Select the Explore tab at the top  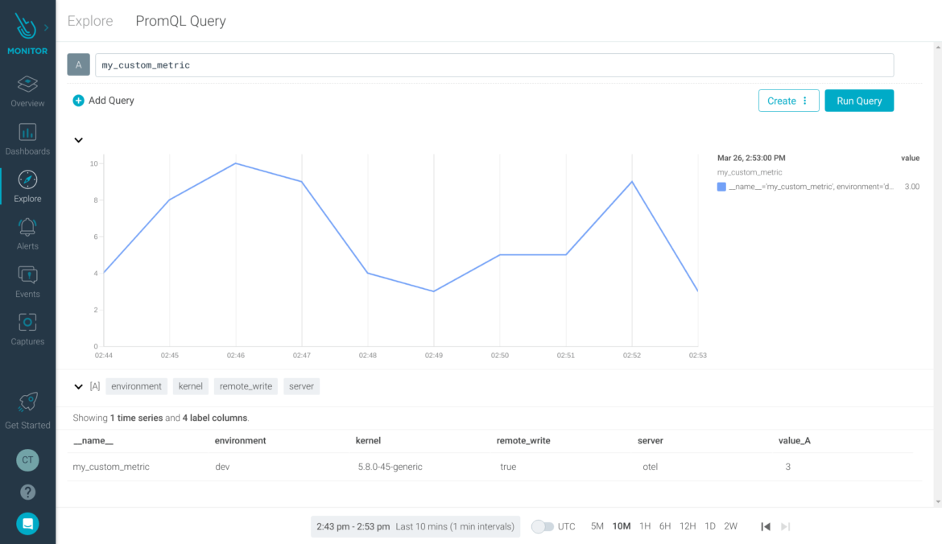(89, 21)
